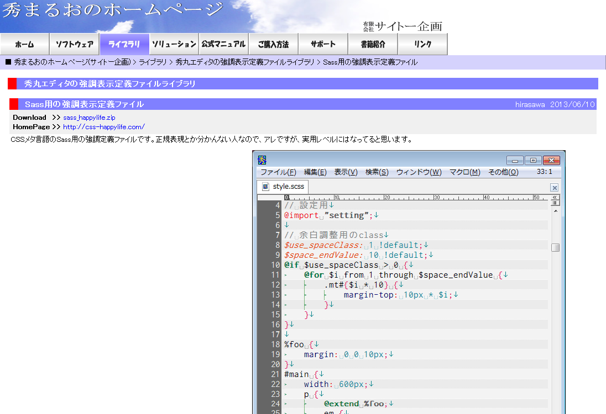Expand the 検索(S) menu

[x=377, y=172]
